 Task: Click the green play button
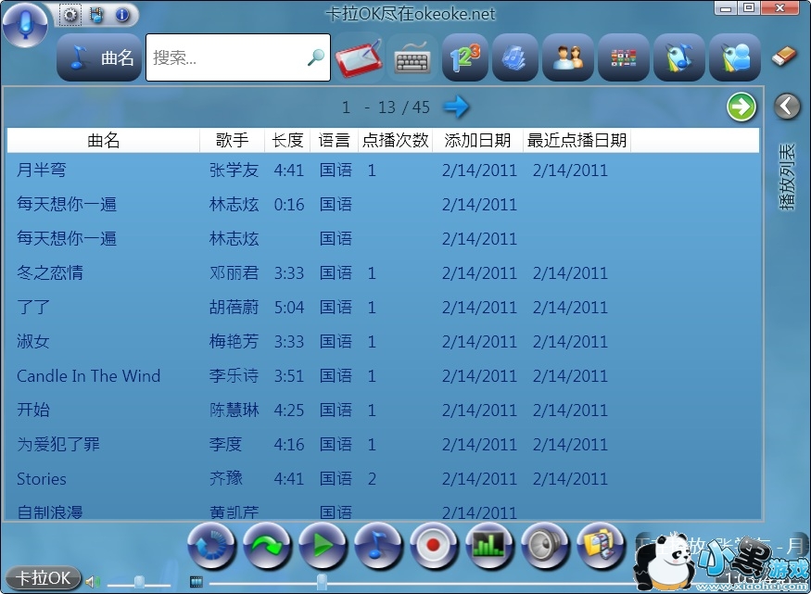tap(323, 546)
